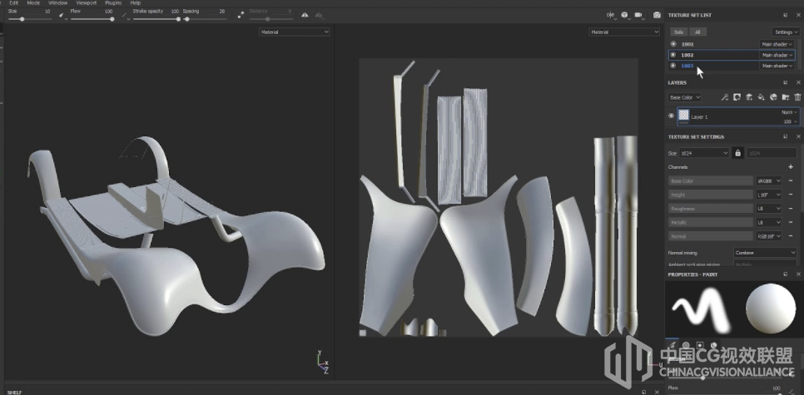Image resolution: width=804 pixels, height=395 pixels.
Task: Open Layer 1 opacity value dropdown
Action: [x=790, y=121]
